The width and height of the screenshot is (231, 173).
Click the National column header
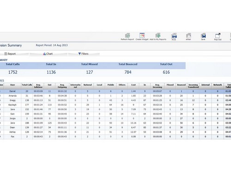coord(87,86)
